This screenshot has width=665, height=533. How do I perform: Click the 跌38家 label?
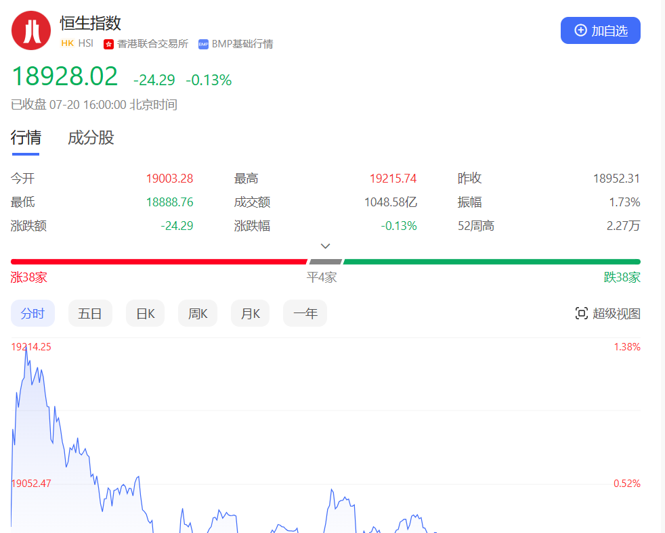click(622, 277)
